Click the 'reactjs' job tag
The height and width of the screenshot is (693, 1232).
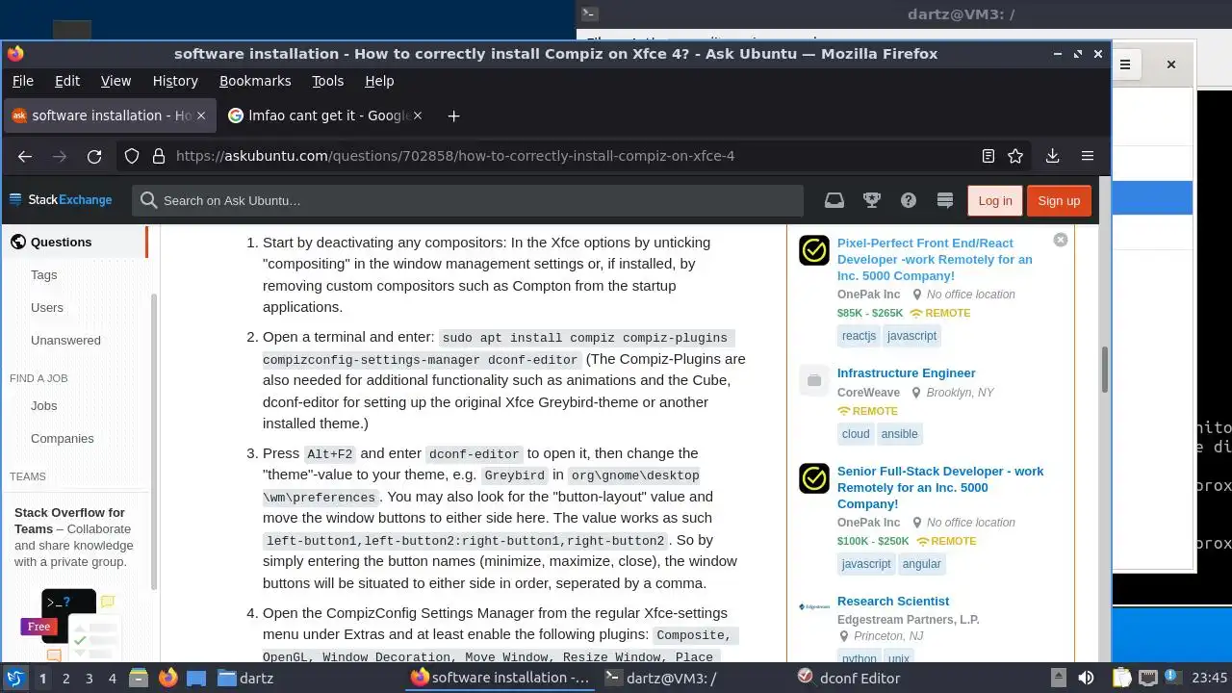(x=859, y=336)
